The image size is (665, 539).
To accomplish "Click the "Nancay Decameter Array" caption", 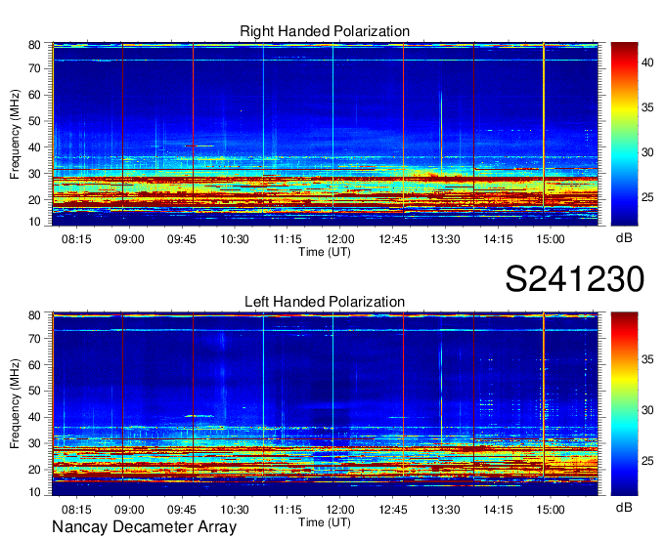I will (x=144, y=527).
